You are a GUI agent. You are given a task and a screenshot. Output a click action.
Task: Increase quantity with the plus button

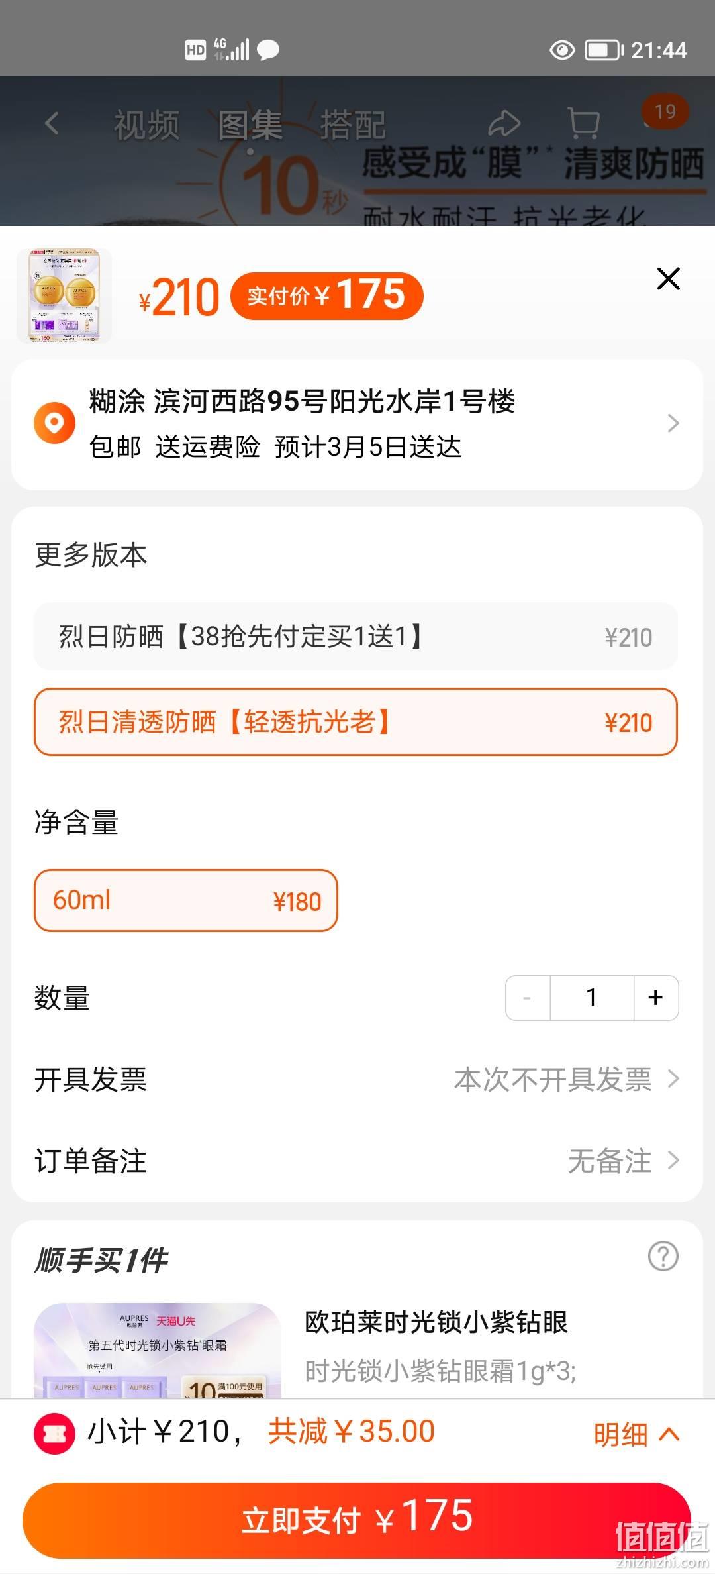[655, 998]
